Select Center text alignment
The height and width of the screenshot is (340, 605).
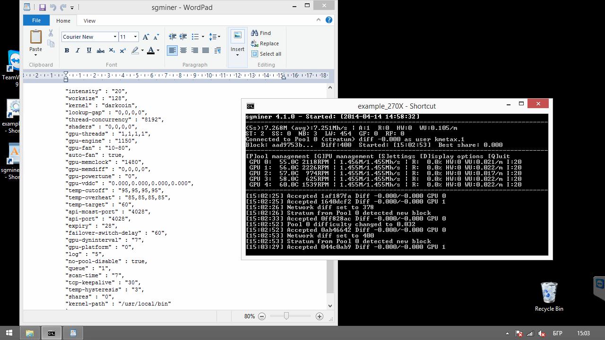point(183,51)
